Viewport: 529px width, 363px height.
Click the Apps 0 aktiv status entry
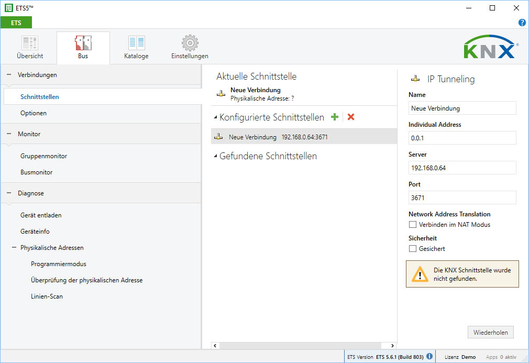point(501,357)
